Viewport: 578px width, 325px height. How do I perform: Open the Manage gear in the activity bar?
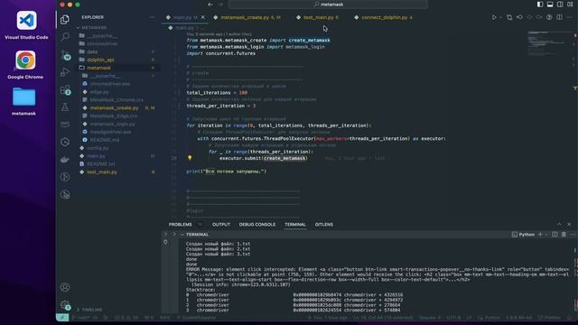point(65,305)
